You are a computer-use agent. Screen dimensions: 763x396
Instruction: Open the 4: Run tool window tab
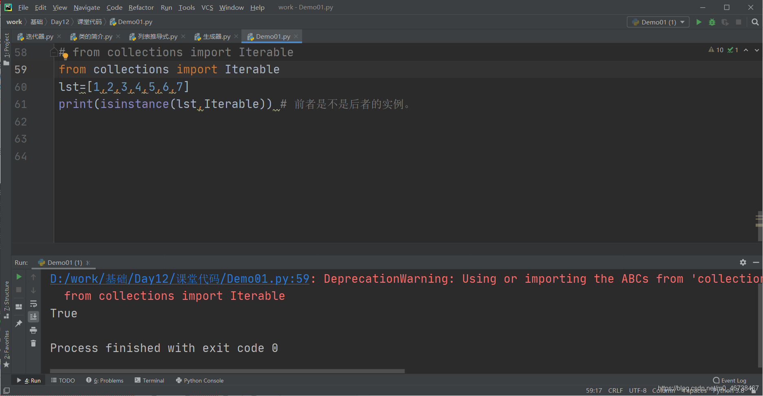click(x=29, y=381)
